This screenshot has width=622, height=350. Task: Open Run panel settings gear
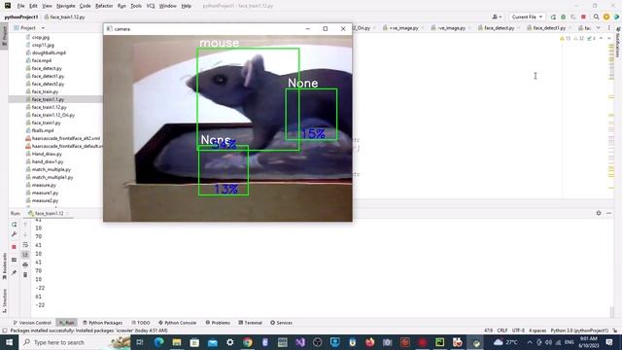pyautogui.click(x=599, y=213)
